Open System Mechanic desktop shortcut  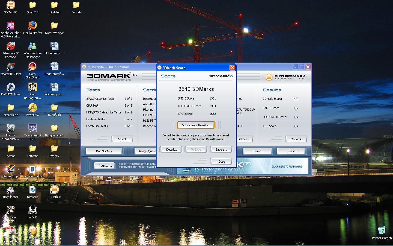coord(11,214)
